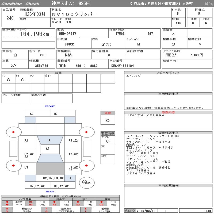The image size is (214, 214).
Task: Toggle the AC equipment circle mark
Action: pos(9,80)
